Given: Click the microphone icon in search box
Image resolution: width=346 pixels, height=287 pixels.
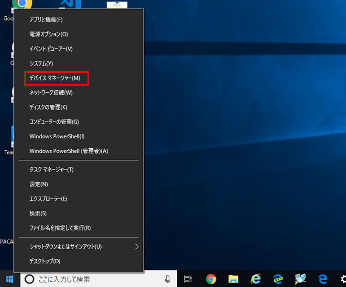Looking at the screenshot, I should click(168, 279).
